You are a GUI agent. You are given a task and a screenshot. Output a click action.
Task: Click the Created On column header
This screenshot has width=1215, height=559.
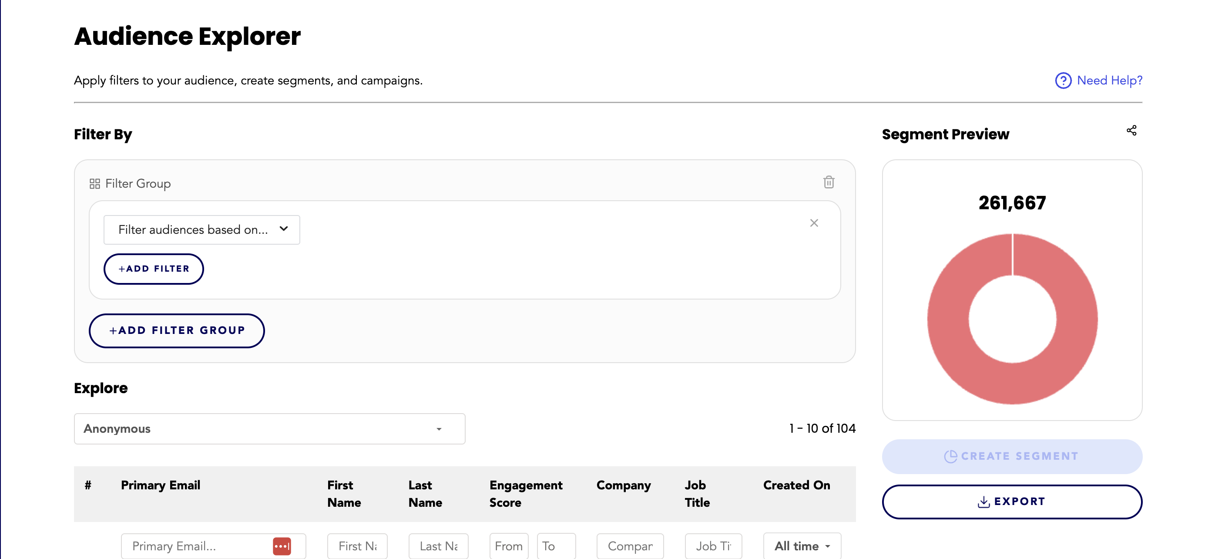[796, 485]
